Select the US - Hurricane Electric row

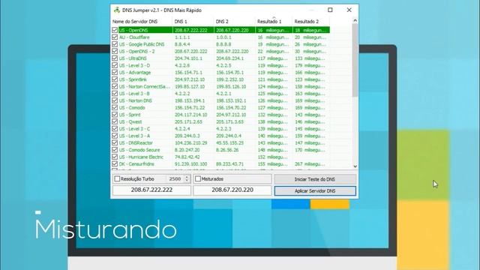[x=220, y=157]
